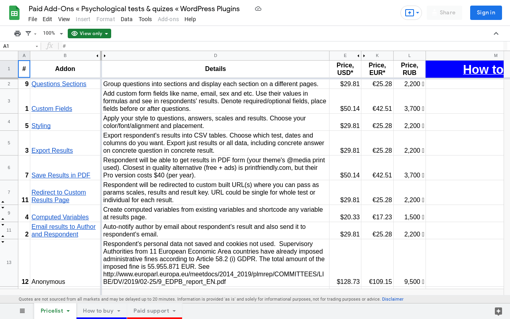510x319 pixels.
Task: Open the Explore button at bottom right
Action: (498, 311)
